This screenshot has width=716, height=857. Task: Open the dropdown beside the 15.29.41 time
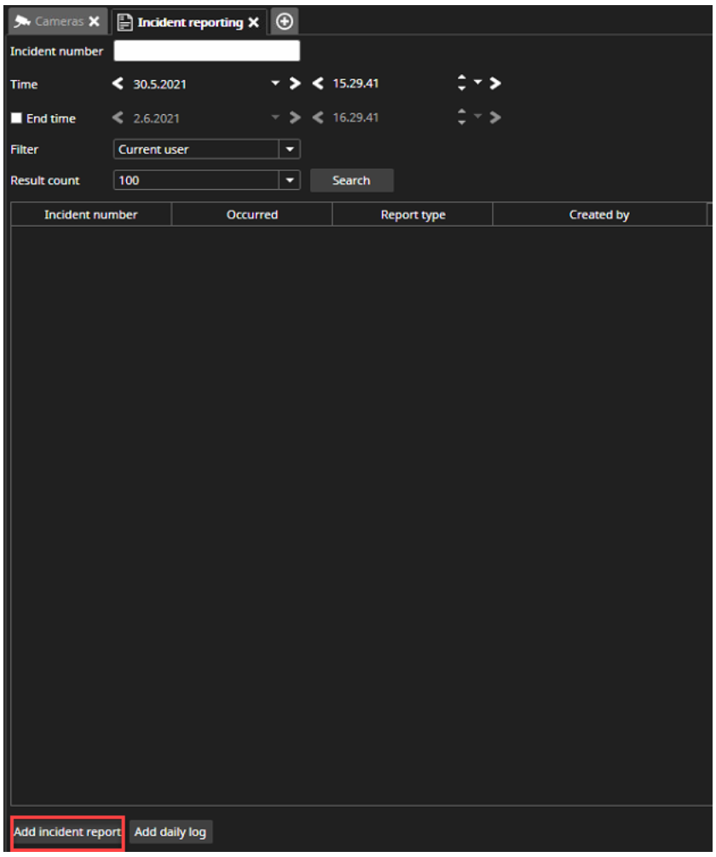pyautogui.click(x=477, y=83)
